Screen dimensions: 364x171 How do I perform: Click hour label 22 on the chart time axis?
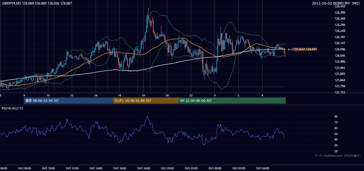pyautogui.click(x=191, y=95)
